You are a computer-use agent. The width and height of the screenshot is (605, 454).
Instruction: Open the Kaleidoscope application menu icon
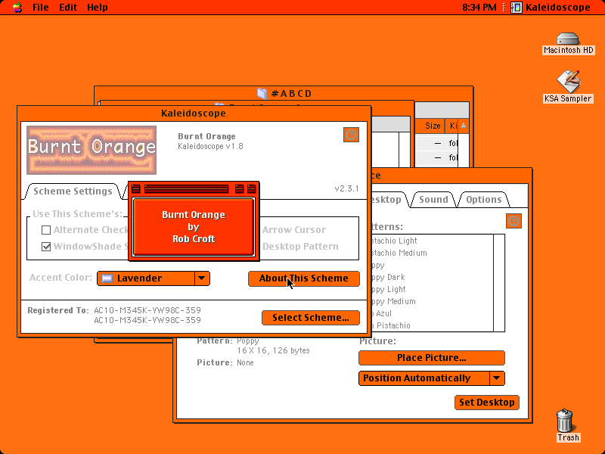[x=517, y=8]
